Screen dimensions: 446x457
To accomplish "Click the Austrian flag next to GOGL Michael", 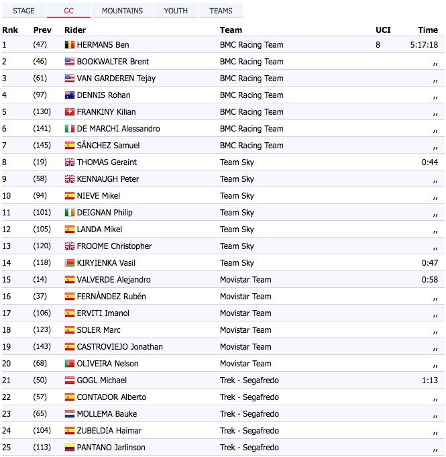I will pos(69,380).
